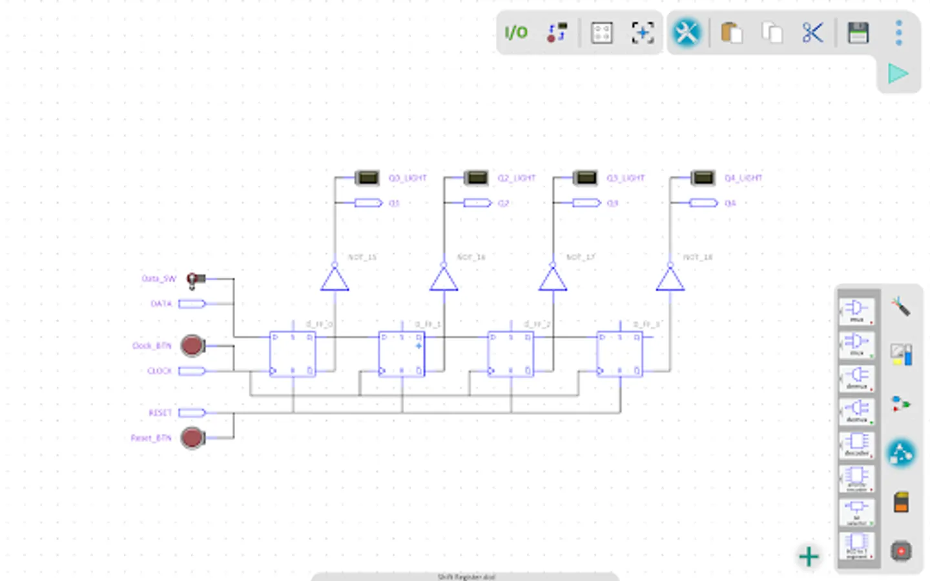Open the inputs and displays component category
The width and height of the screenshot is (930, 581).
[901, 355]
